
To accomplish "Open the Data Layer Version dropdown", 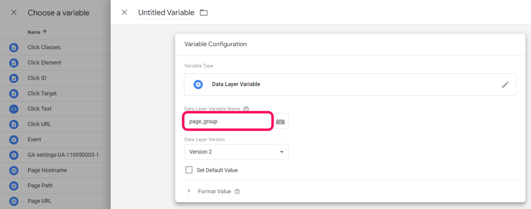I will 236,152.
